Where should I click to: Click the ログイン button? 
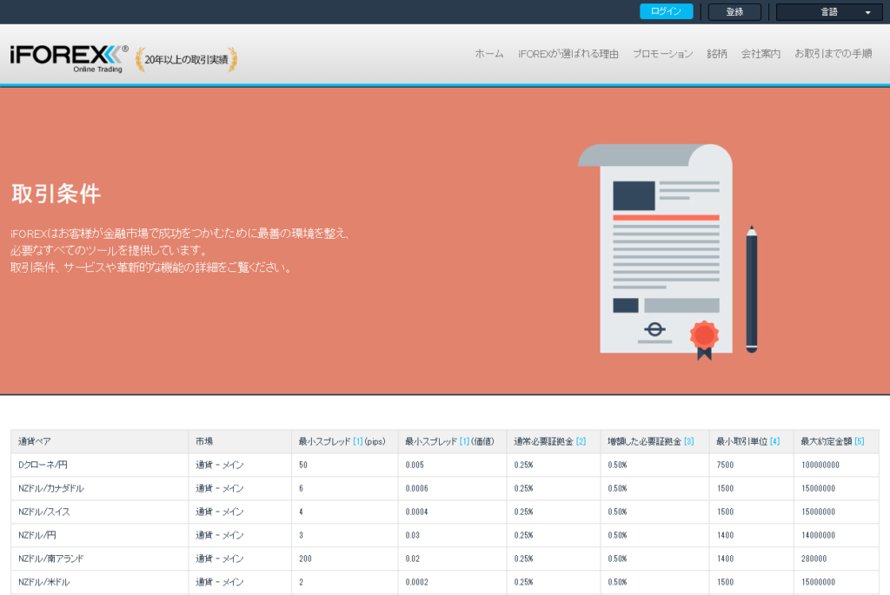tap(667, 11)
